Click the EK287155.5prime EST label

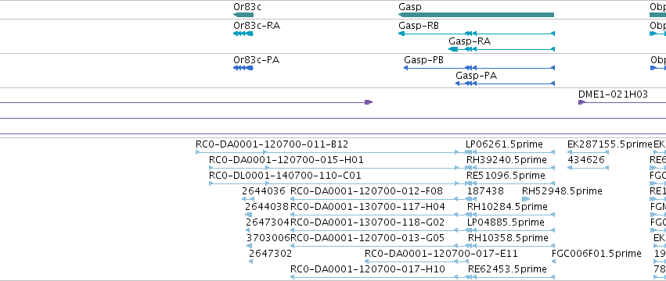(610, 144)
